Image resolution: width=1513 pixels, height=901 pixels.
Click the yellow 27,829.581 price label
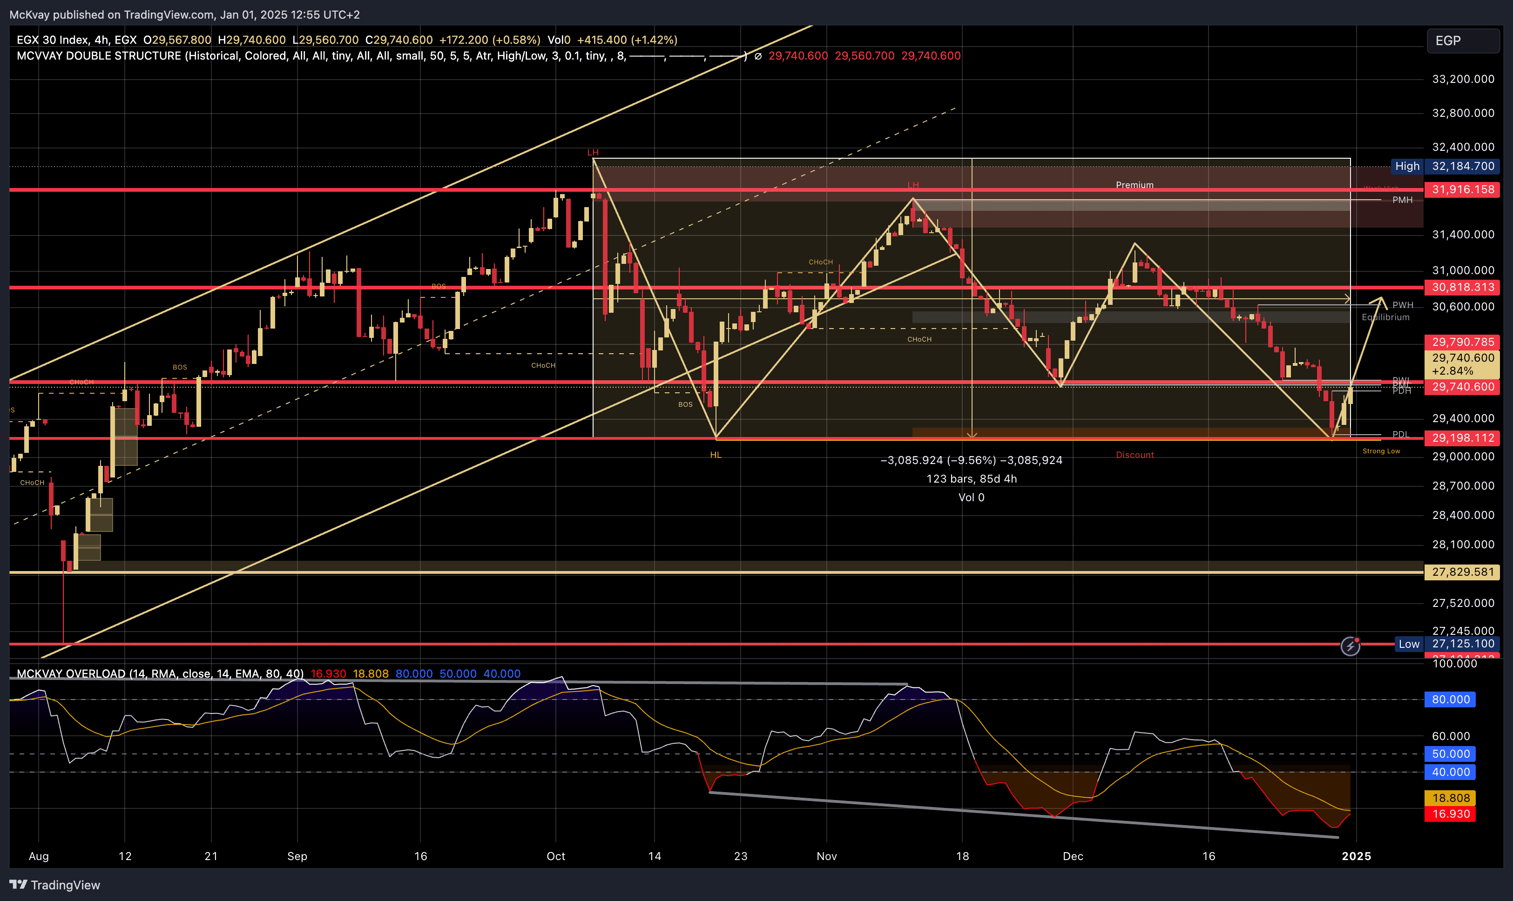click(x=1462, y=572)
